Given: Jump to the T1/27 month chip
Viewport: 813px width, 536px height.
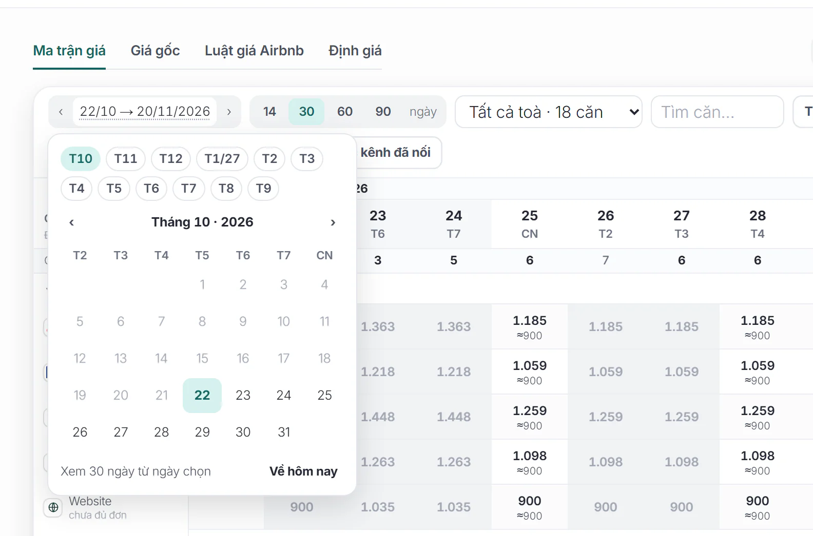Looking at the screenshot, I should [222, 159].
